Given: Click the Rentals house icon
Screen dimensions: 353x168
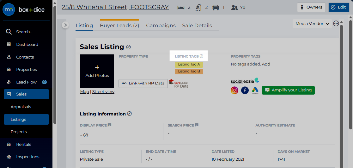Looking at the screenshot, I should [9, 145].
